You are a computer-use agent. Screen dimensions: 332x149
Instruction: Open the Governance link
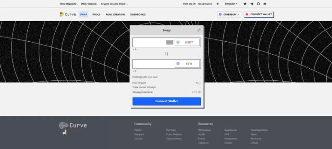point(205,4)
